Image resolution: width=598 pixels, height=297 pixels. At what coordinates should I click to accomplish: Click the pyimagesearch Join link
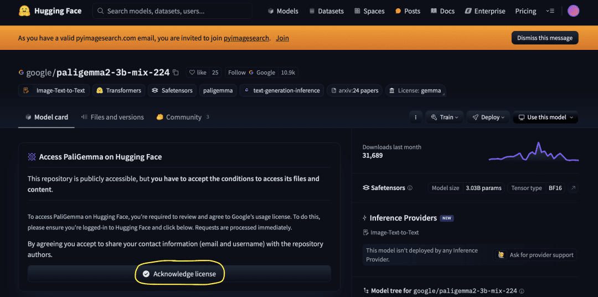click(282, 38)
